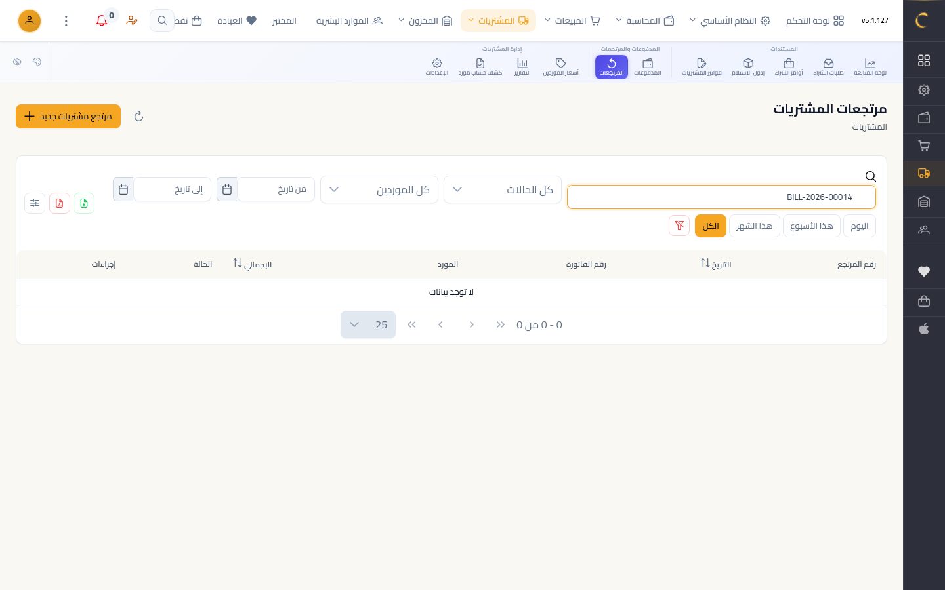The image size is (945, 590).
Task: Select the الكل (all) filter chip
Action: 711,226
